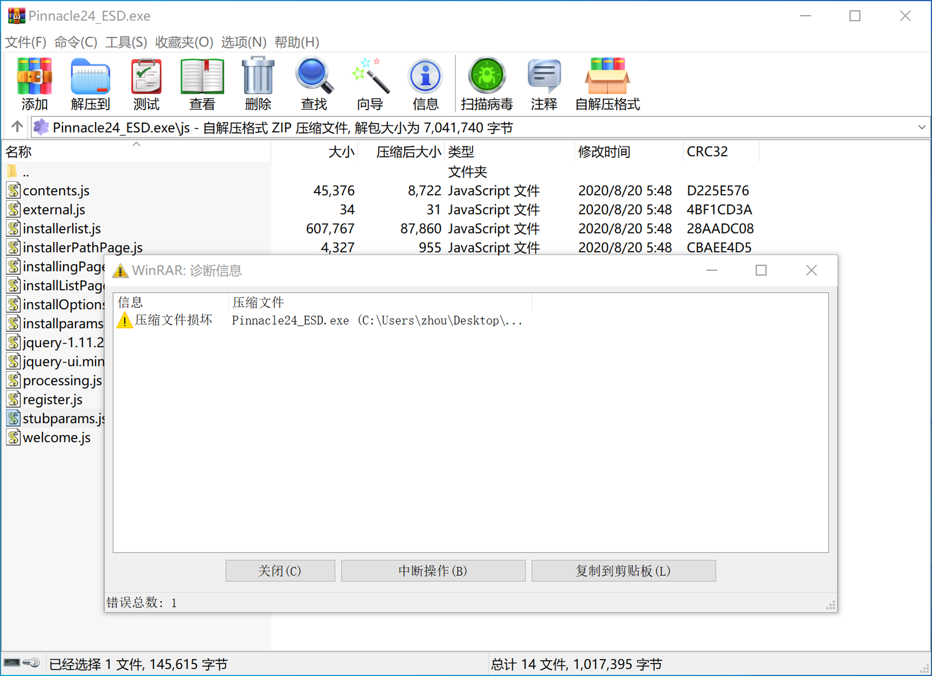Open the 查看 (View) book icon
The height and width of the screenshot is (676, 932).
[x=202, y=76]
